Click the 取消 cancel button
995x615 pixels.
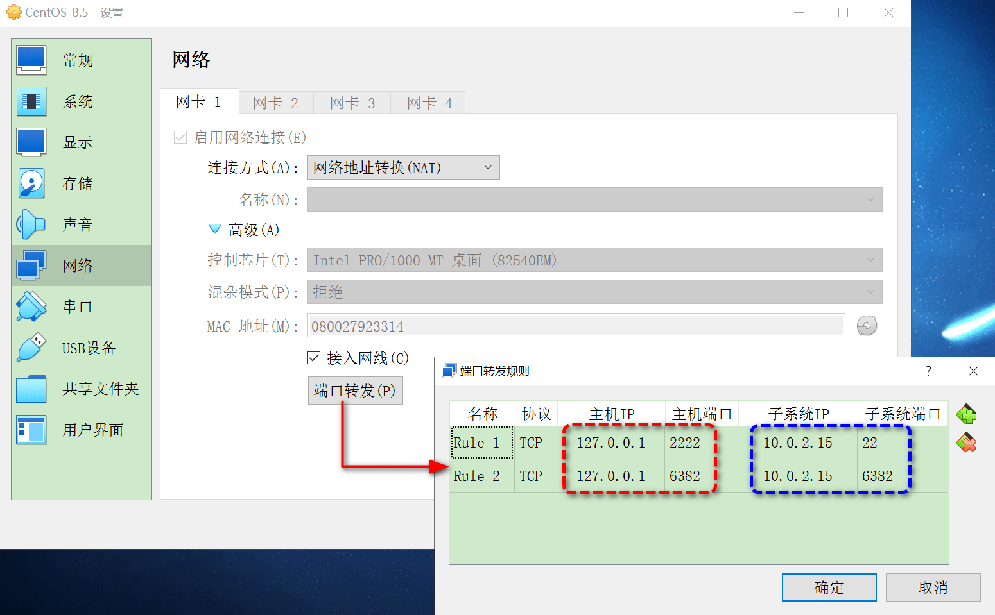pyautogui.click(x=933, y=587)
